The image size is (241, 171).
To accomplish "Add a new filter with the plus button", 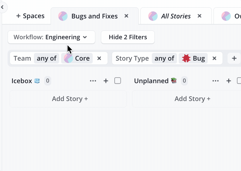I will (x=234, y=58).
